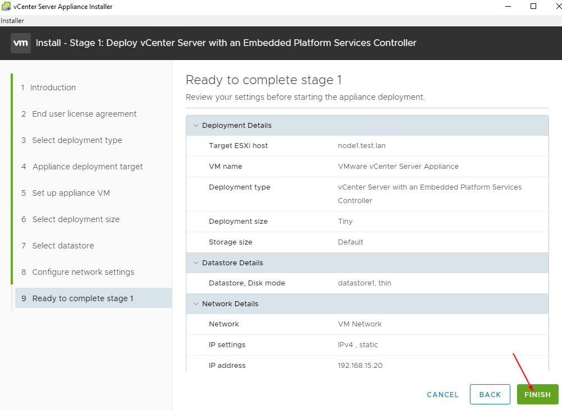The height and width of the screenshot is (410, 562).
Task: Click the IP settings value IPv4 , static
Action: [358, 345]
